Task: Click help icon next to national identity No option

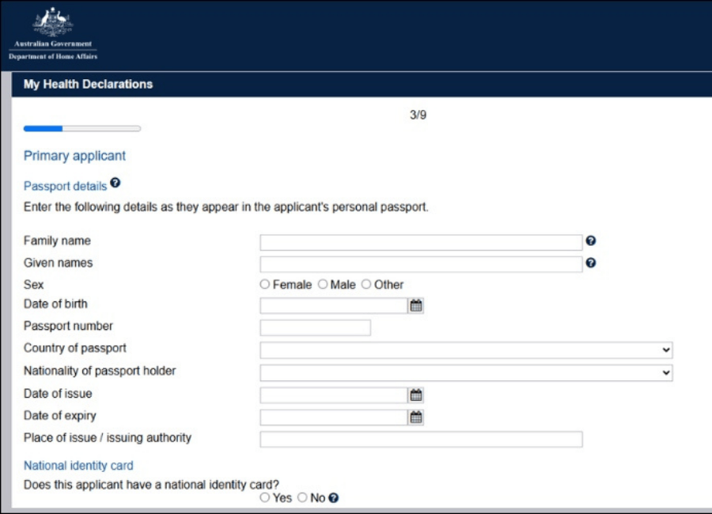Action: click(333, 498)
